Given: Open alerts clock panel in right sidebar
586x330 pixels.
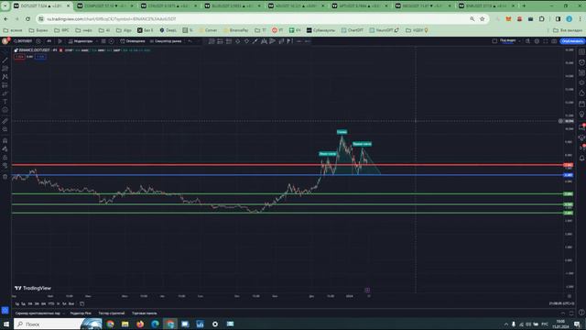Looking at the screenshot, I should pos(581,62).
